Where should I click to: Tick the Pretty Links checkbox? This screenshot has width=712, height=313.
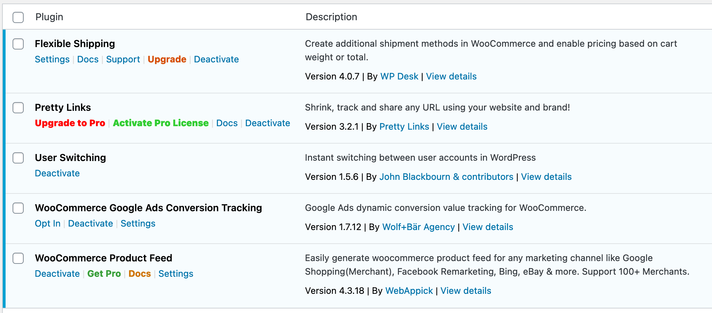coord(18,108)
